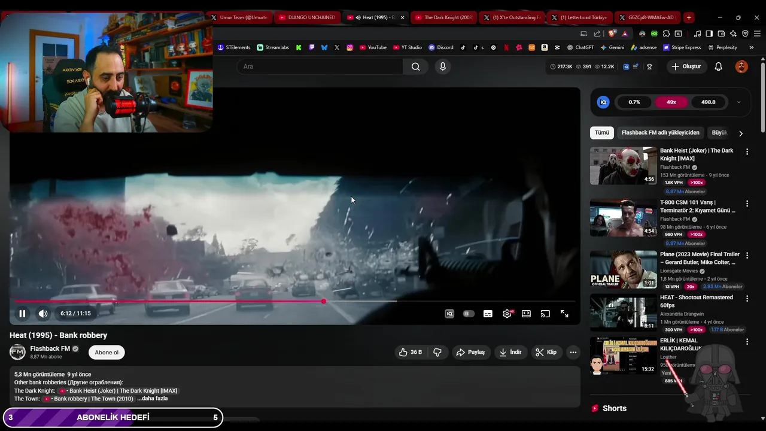This screenshot has width=766, height=431.
Task: Open the more actions menu under the video
Action: 573,352
